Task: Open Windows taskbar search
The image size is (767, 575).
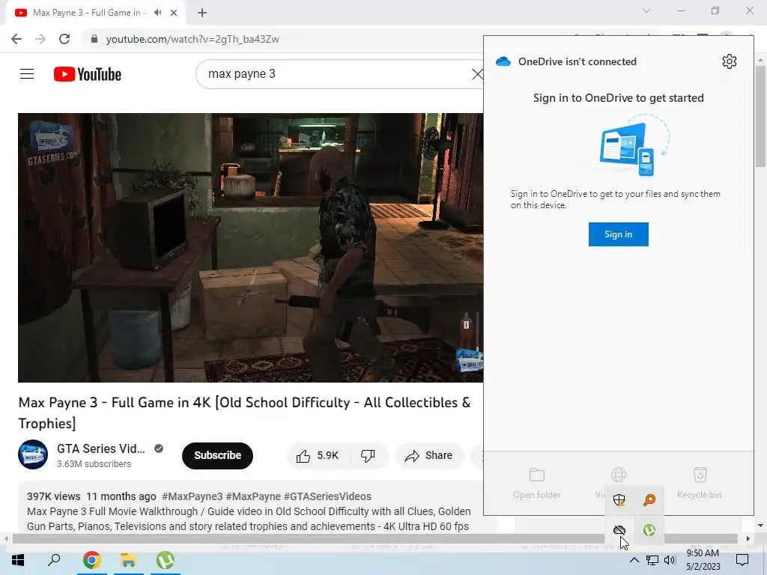Action: [x=54, y=560]
